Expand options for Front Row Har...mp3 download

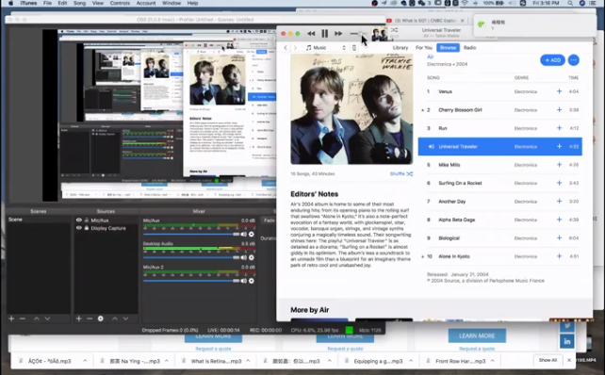pos(493,361)
